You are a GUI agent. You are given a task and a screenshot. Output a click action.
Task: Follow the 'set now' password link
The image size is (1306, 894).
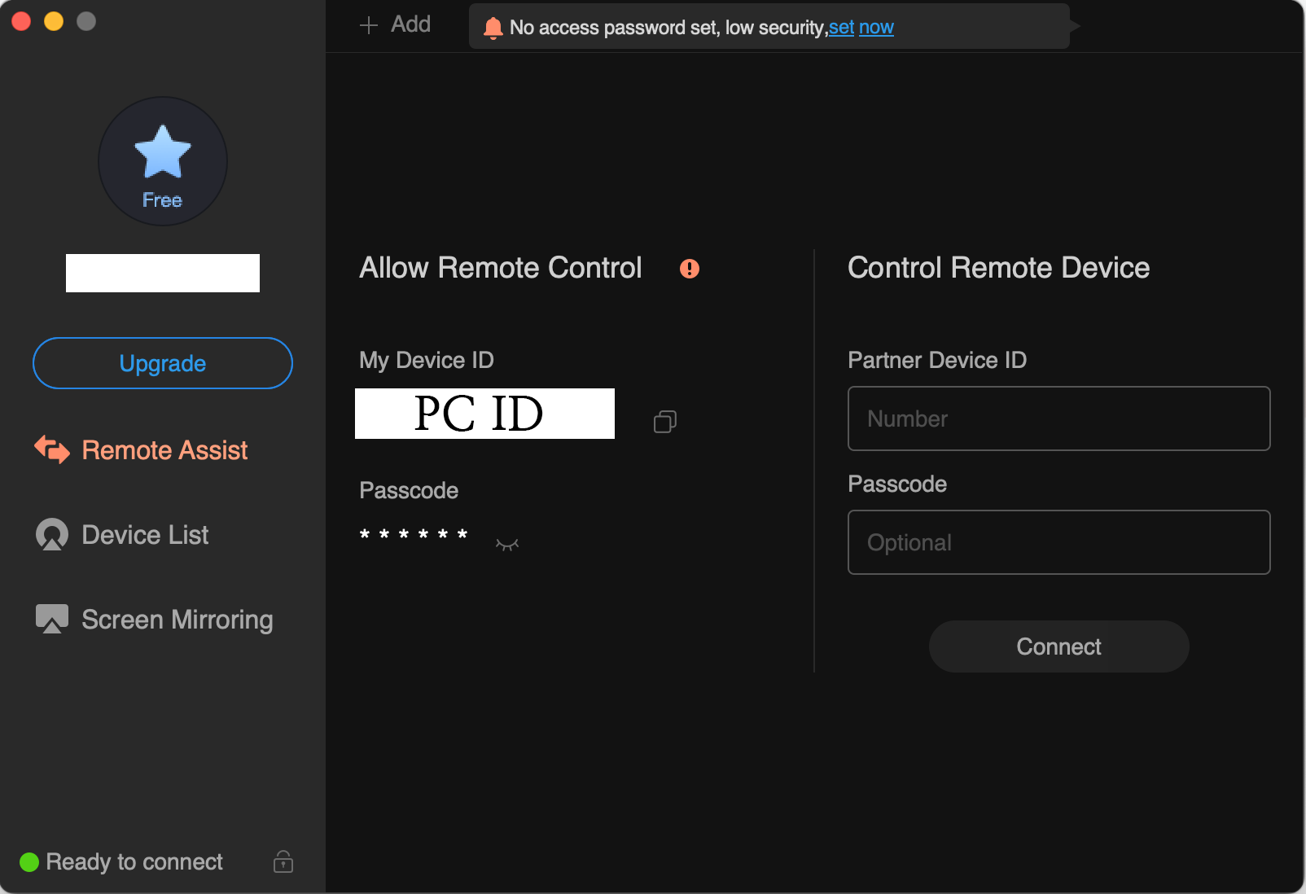tap(861, 28)
